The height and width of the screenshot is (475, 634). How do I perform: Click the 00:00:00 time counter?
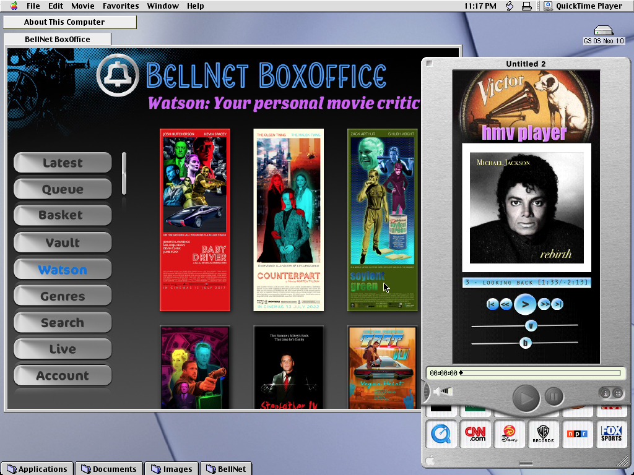(x=443, y=373)
